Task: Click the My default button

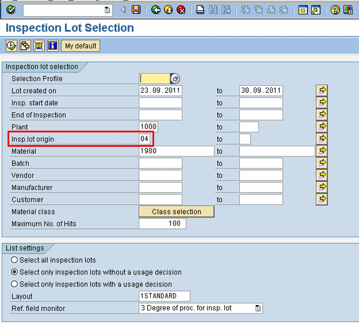Action: 80,46
